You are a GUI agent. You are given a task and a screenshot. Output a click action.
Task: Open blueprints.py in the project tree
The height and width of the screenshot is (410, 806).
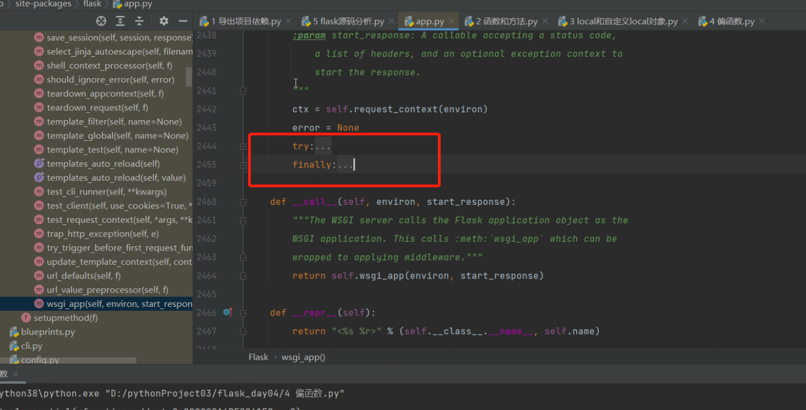point(43,332)
